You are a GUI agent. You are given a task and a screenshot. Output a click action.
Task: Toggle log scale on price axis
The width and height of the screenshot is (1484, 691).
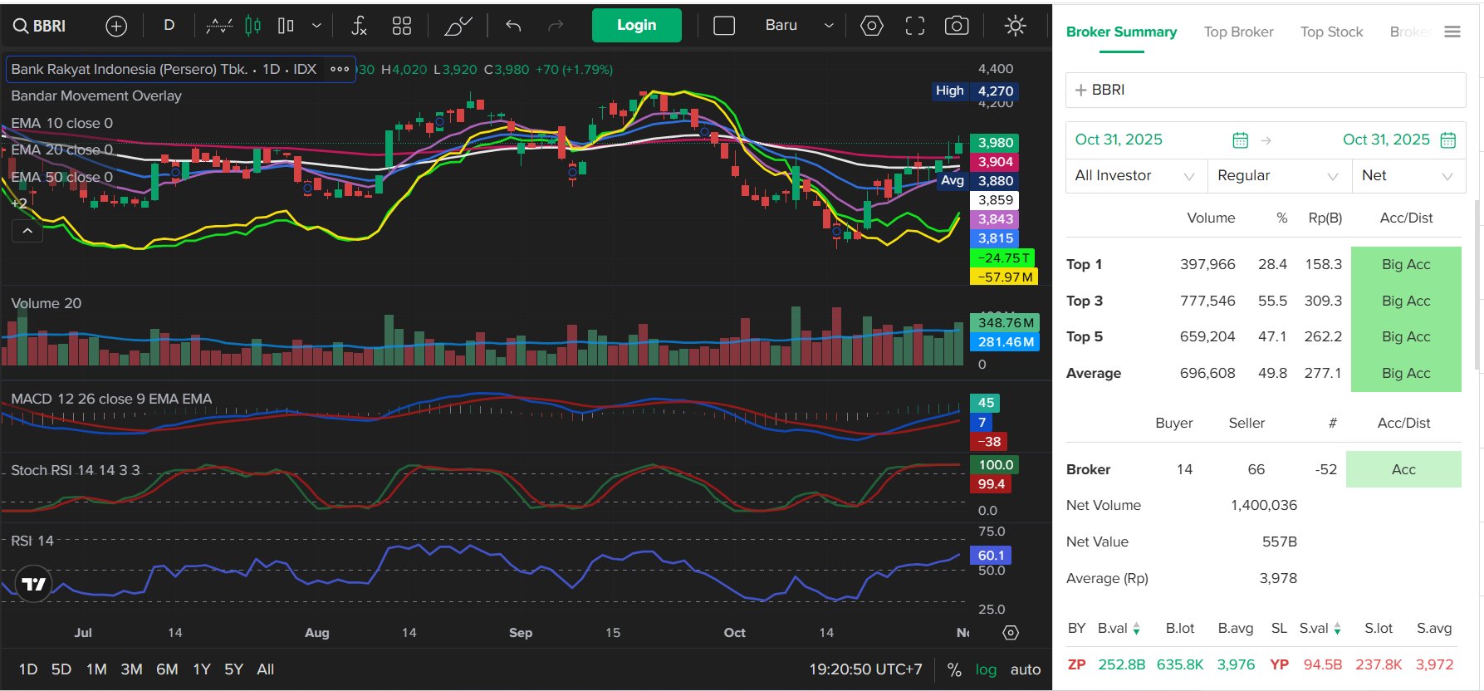[986, 669]
